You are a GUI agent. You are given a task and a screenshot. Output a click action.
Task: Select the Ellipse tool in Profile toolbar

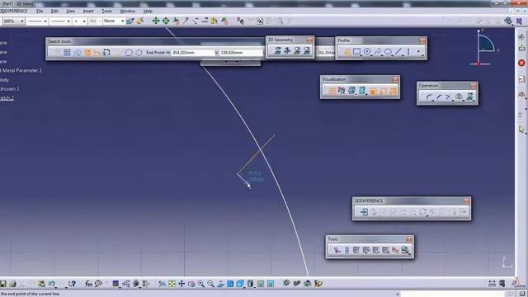coord(388,51)
